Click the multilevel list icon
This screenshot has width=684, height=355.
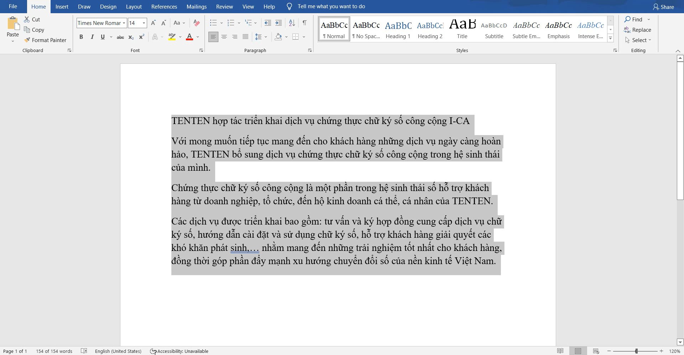coord(248,23)
